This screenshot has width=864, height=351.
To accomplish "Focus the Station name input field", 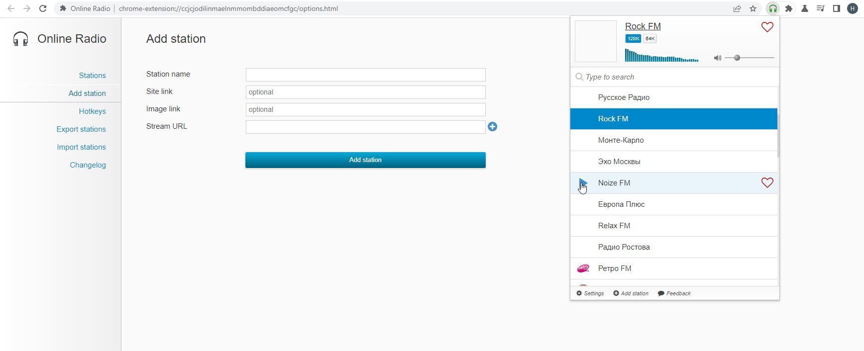I will point(365,75).
